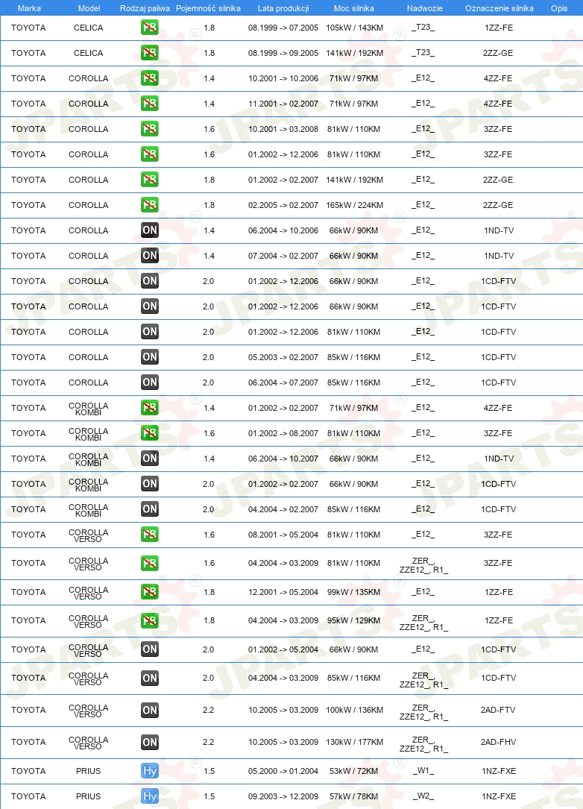Click petrol icon for Corolla Kombi 01.2002 -> 08.2007

click(150, 433)
